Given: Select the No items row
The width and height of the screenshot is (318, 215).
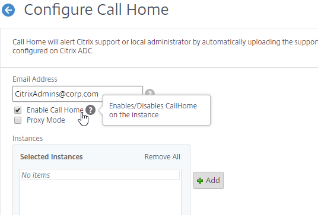Looking at the screenshot, I should pyautogui.click(x=100, y=175).
